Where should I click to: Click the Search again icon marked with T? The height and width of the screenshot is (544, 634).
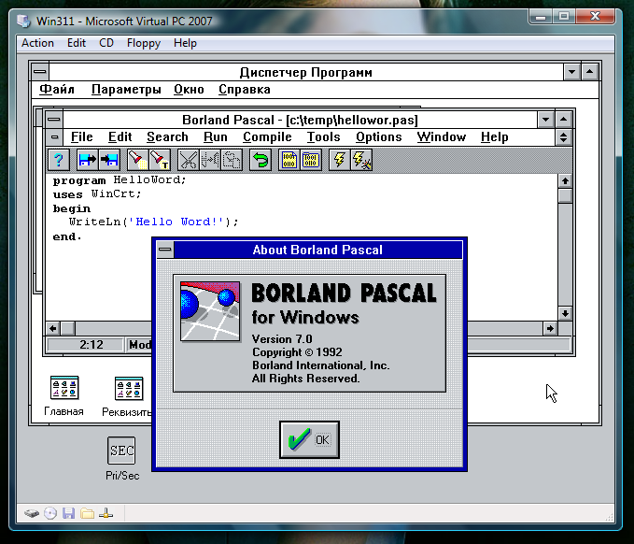coord(160,160)
